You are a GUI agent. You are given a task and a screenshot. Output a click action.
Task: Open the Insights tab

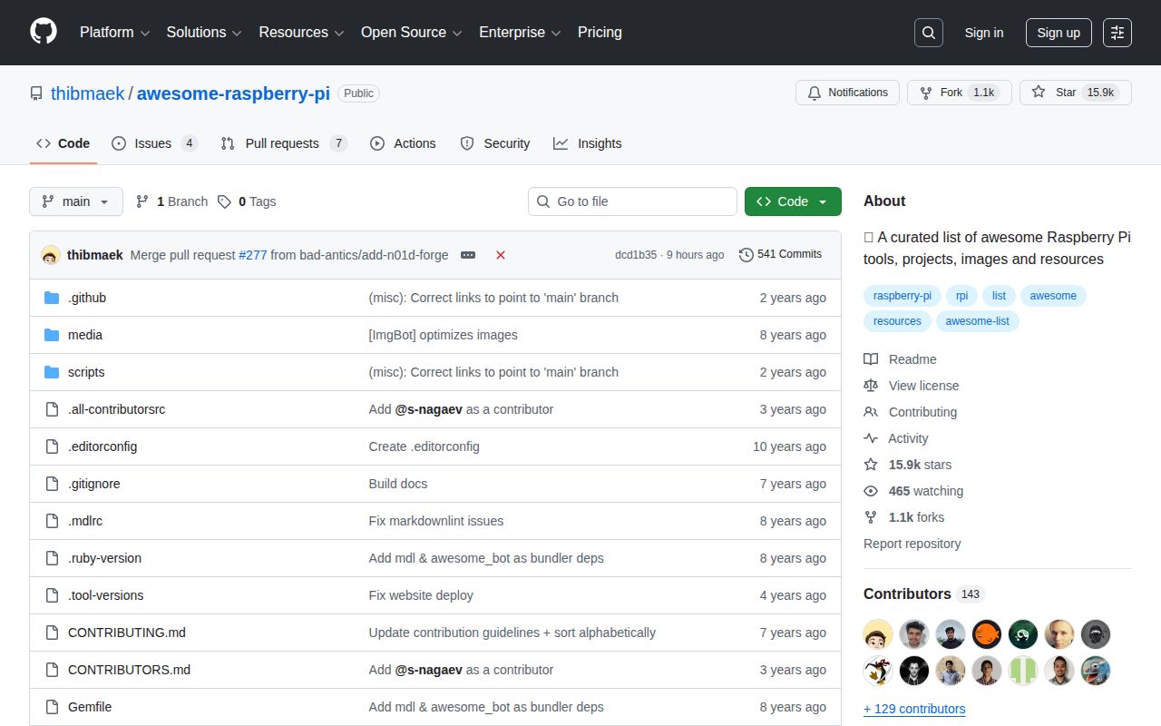(x=588, y=143)
